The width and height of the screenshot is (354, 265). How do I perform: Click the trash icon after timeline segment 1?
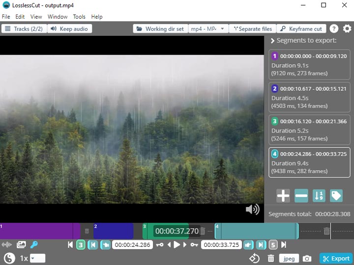tap(87, 231)
